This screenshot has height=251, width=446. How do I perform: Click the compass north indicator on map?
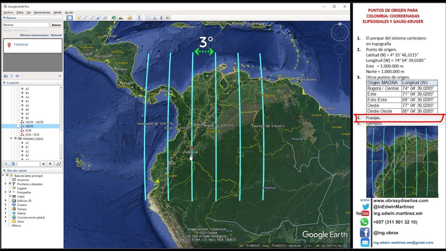click(x=339, y=24)
